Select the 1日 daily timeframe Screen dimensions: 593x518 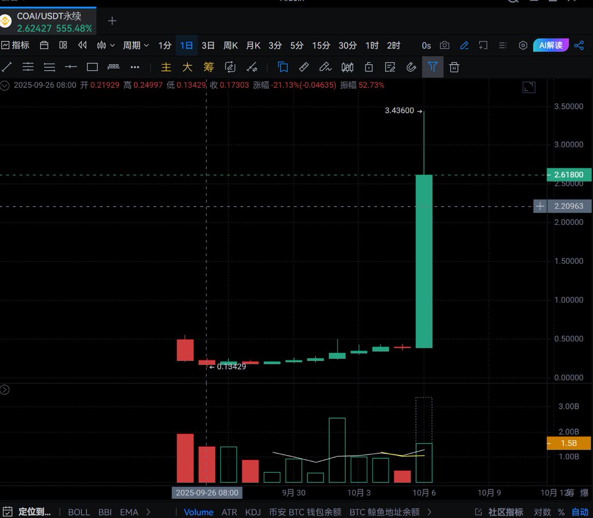coord(186,45)
